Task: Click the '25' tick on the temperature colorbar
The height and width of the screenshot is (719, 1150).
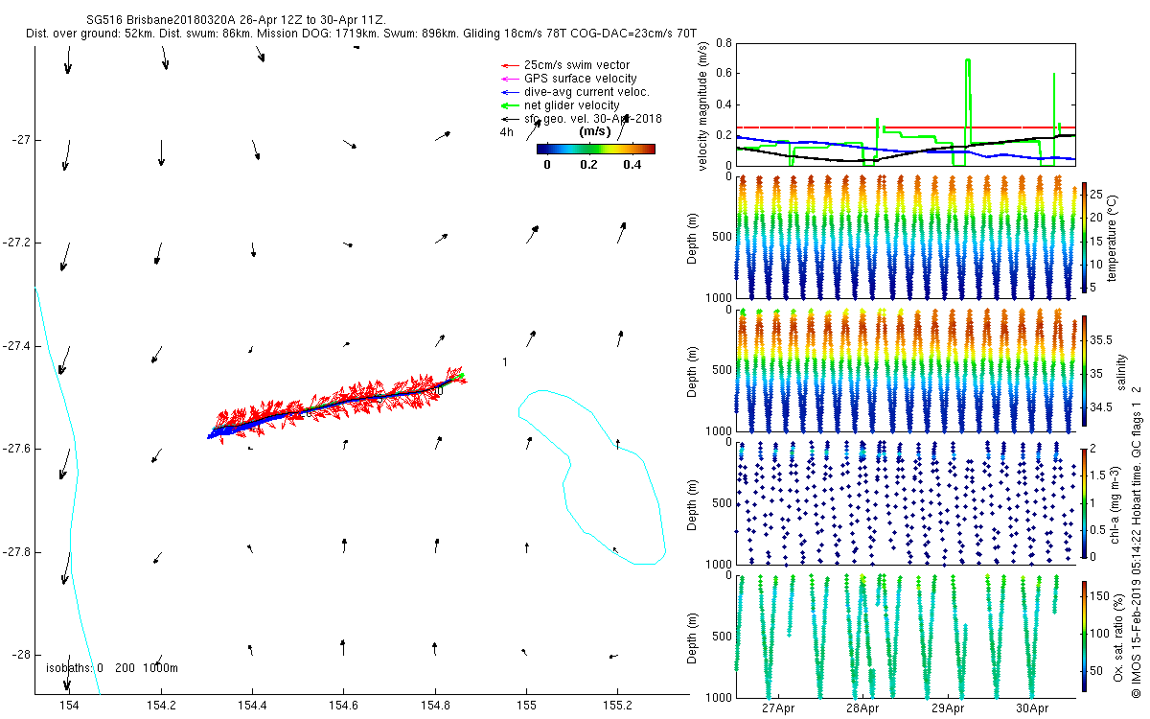Action: [x=1096, y=195]
